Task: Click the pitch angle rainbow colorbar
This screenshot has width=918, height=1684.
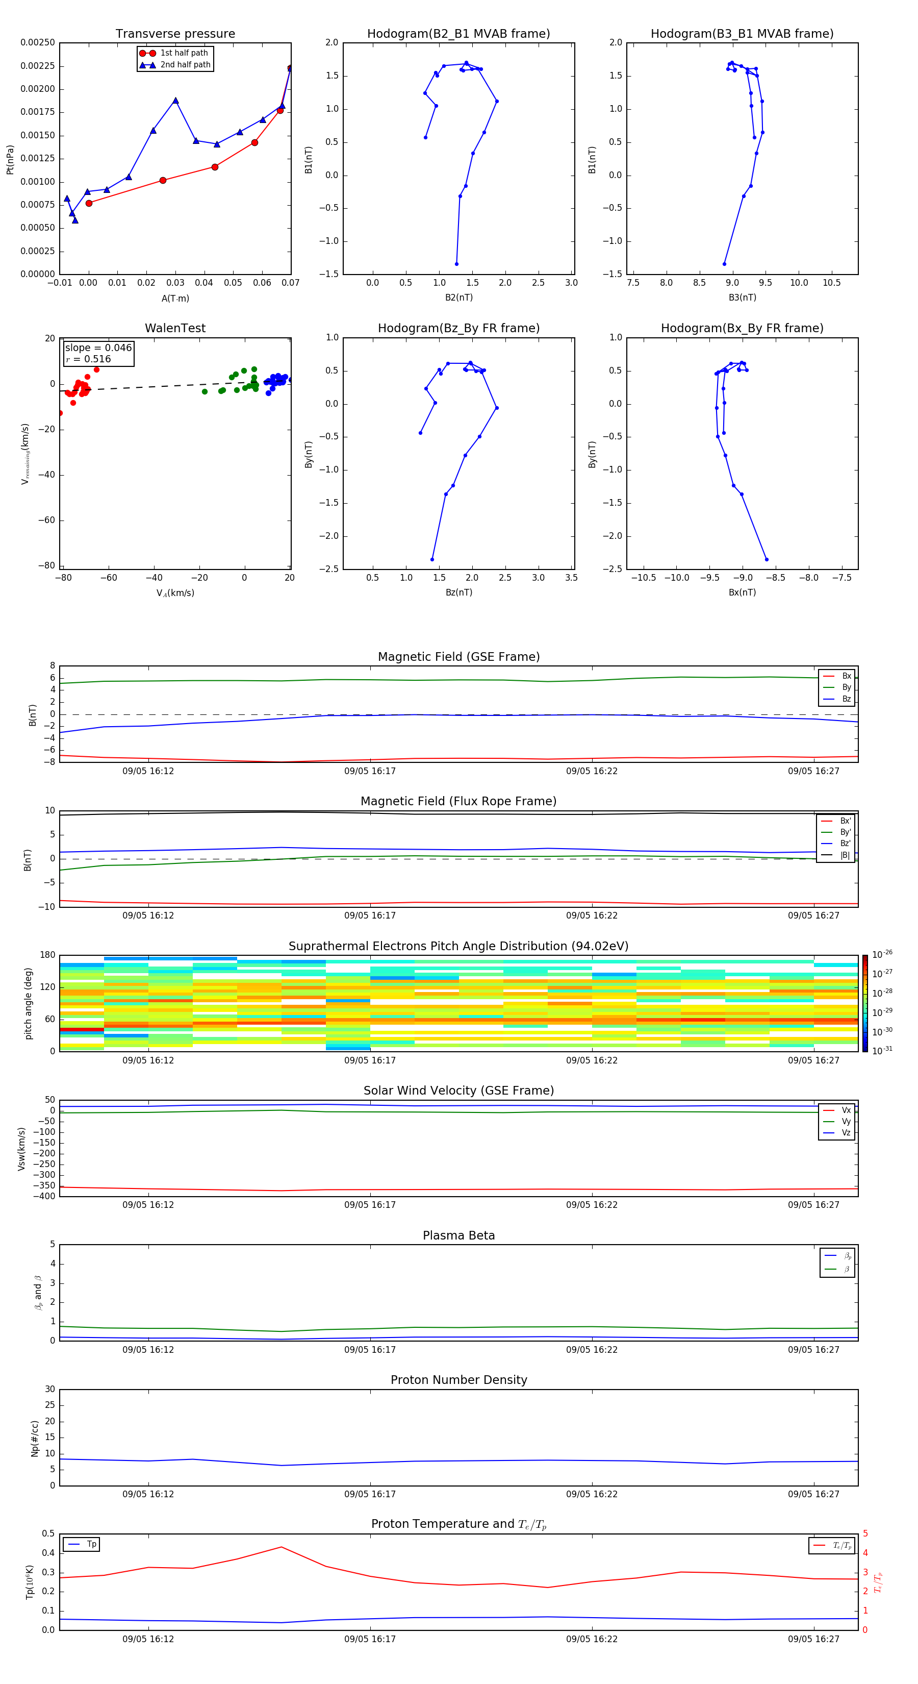Action: tap(865, 1003)
